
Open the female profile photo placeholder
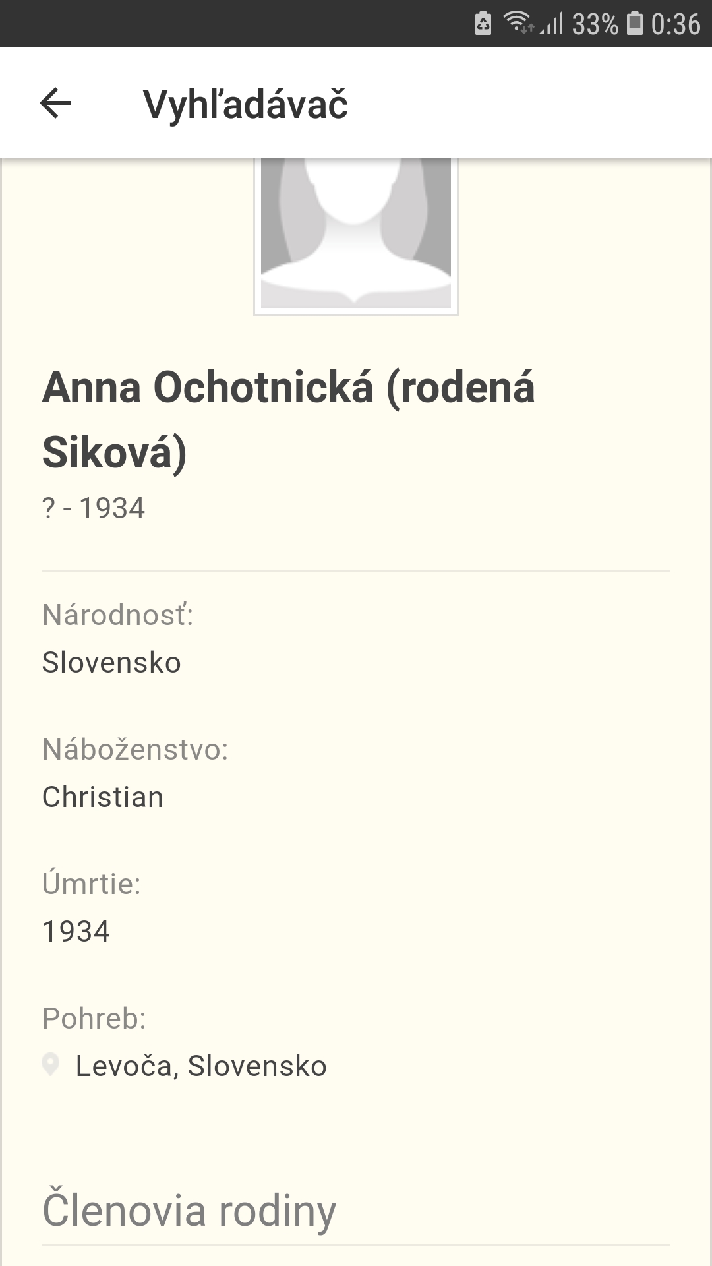coord(356,235)
